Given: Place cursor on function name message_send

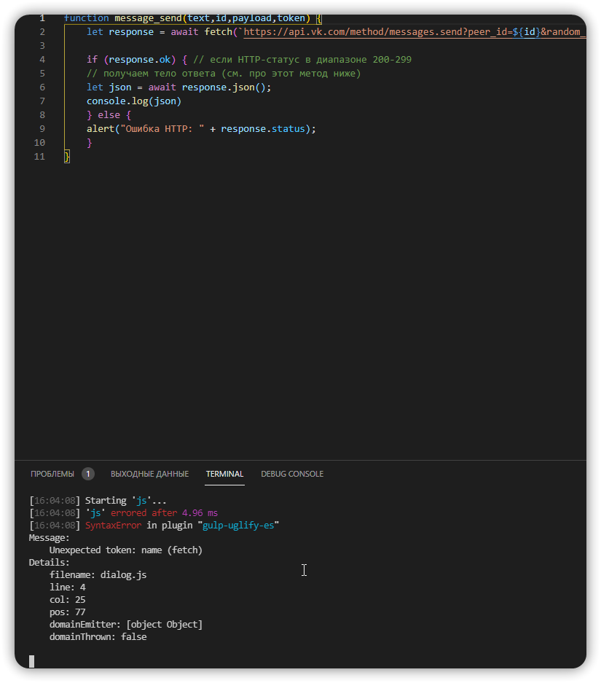Looking at the screenshot, I should 148,18.
